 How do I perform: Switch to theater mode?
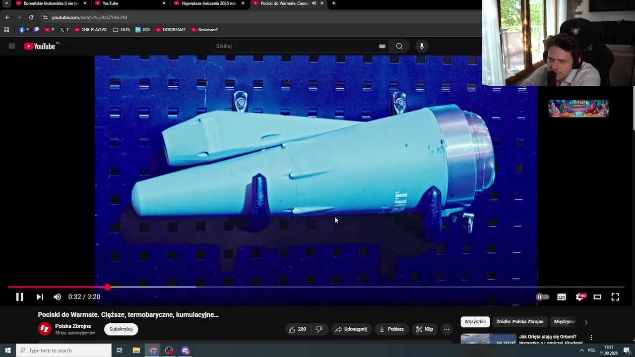597,297
